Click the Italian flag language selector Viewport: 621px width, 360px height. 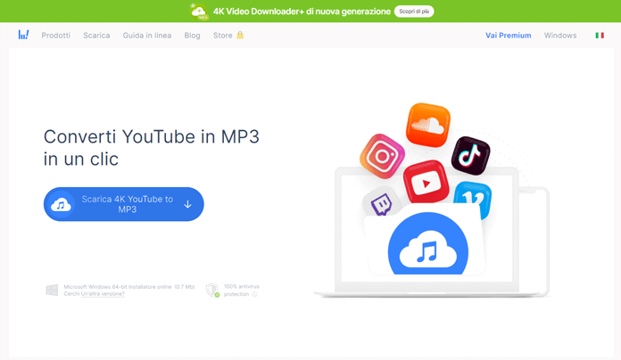[600, 36]
